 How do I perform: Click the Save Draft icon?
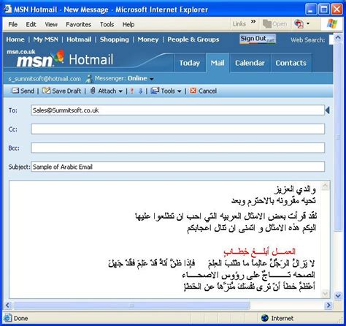pyautogui.click(x=46, y=91)
